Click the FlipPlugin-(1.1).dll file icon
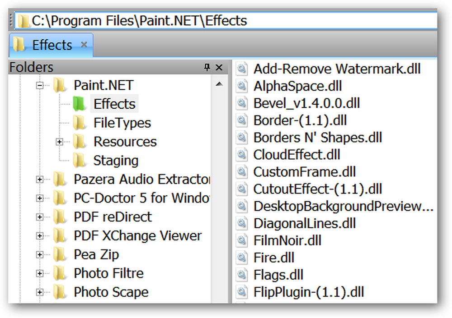Viewport: 452px width, 318px height. click(241, 292)
